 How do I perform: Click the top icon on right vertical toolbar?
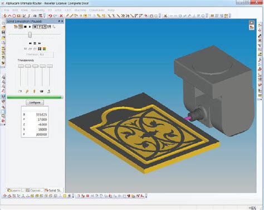point(260,25)
